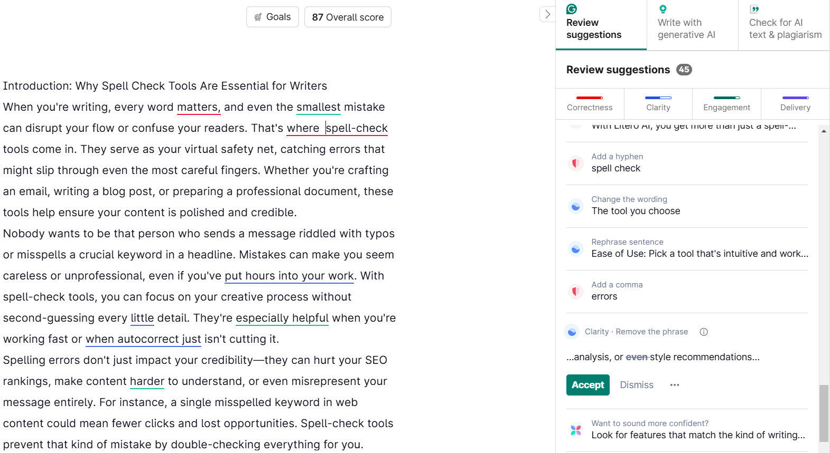Click the red shield icon for Add a comma

[x=576, y=291]
